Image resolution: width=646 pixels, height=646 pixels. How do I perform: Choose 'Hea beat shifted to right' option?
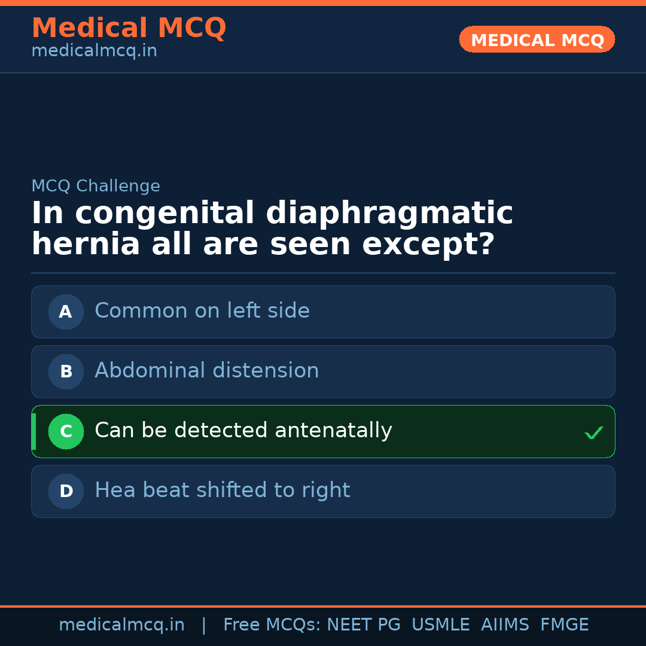tap(222, 490)
